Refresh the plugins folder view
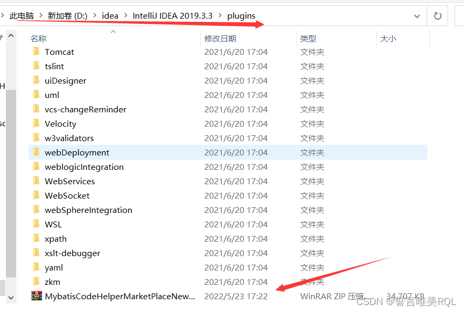 [438, 16]
